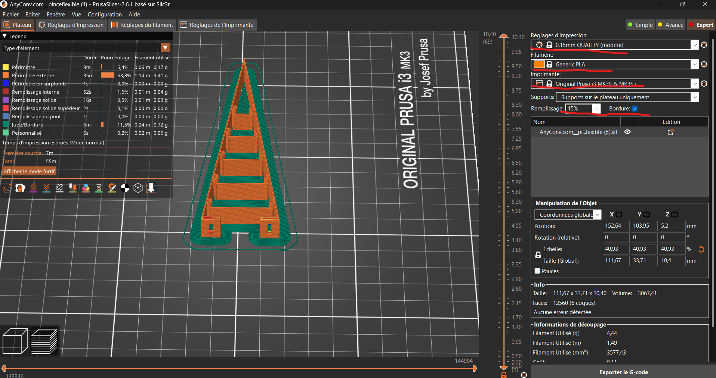Click the orange filament color swatch
The width and height of the screenshot is (716, 378).
539,64
